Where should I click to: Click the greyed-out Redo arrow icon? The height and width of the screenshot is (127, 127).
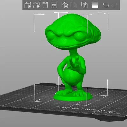pyautogui.click(x=115, y=5)
